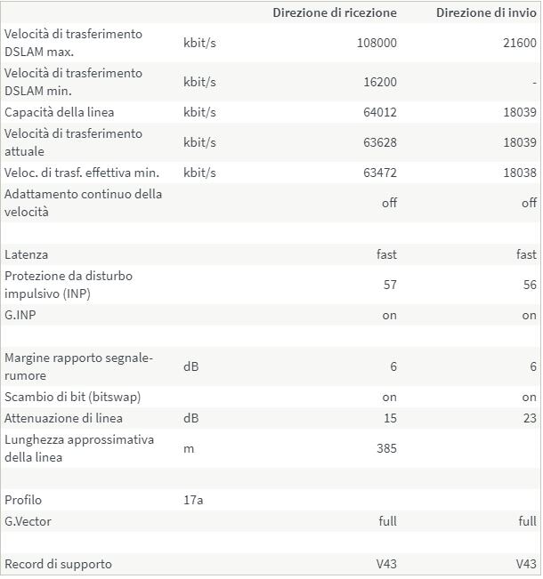Select the INP receive value 57

tap(389, 285)
